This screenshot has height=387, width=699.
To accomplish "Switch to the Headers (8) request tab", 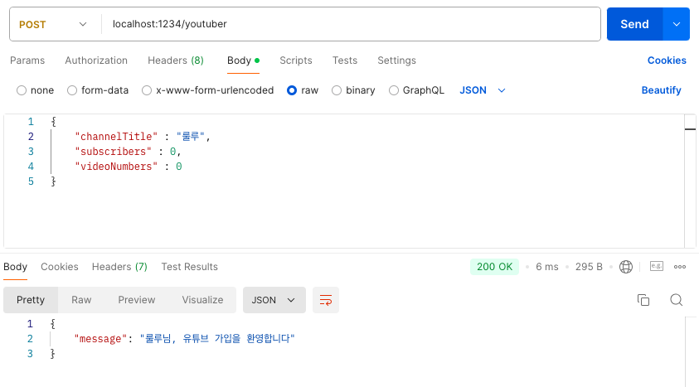I will 176,60.
